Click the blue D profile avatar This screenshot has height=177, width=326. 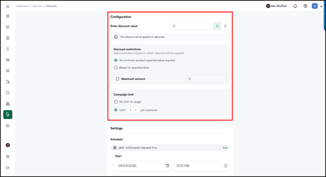click(x=314, y=6)
